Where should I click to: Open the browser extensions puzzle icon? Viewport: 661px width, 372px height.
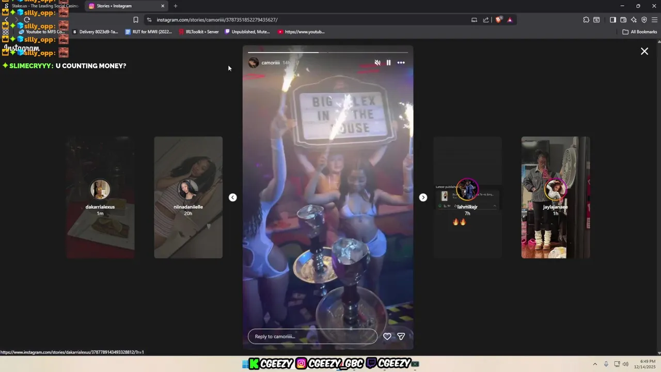586,20
